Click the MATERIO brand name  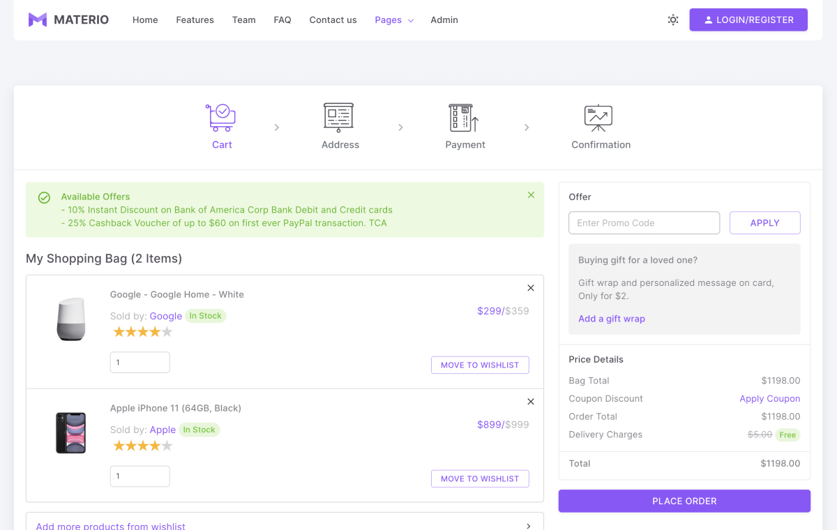coord(82,20)
